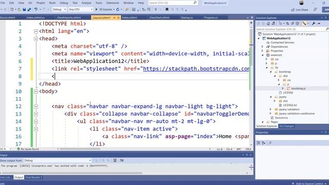Click the Save All icon in the toolbar

[x=29, y=9]
